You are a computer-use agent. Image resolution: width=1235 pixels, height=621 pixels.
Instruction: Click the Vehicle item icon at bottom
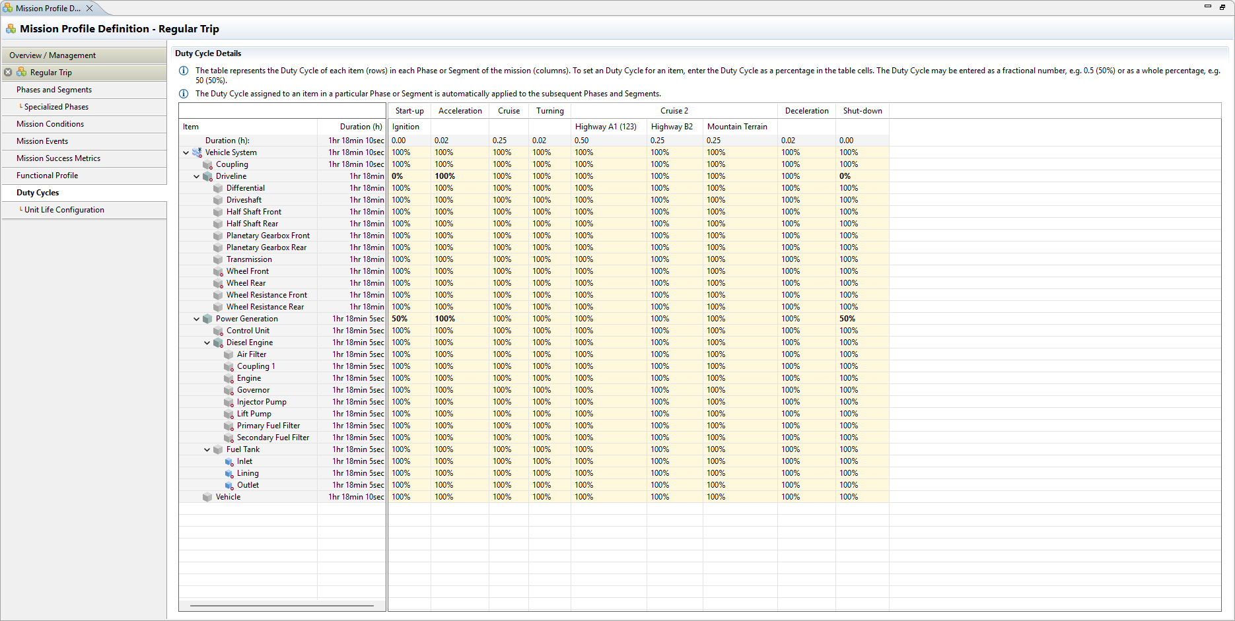(207, 497)
